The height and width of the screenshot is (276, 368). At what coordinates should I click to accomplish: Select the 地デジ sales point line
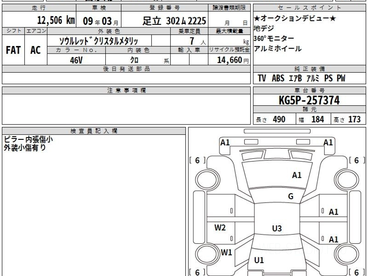(x=264, y=29)
